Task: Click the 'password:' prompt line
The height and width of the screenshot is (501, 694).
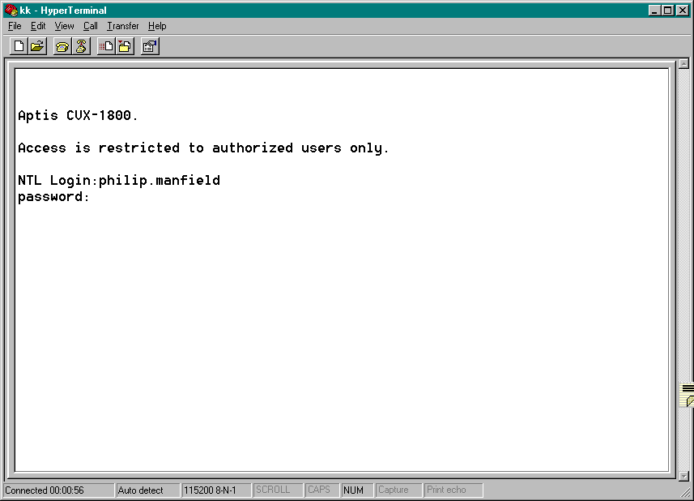Action: (53, 197)
